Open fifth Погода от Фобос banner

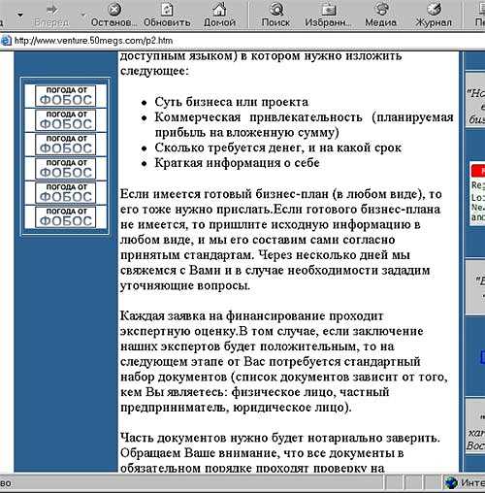tap(66, 193)
